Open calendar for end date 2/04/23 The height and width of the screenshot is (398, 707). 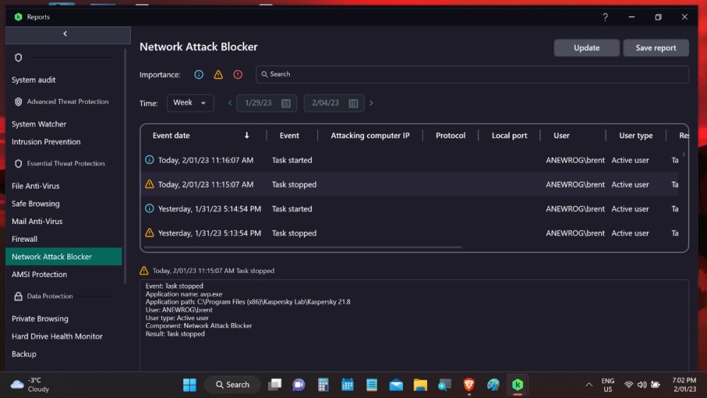[353, 103]
